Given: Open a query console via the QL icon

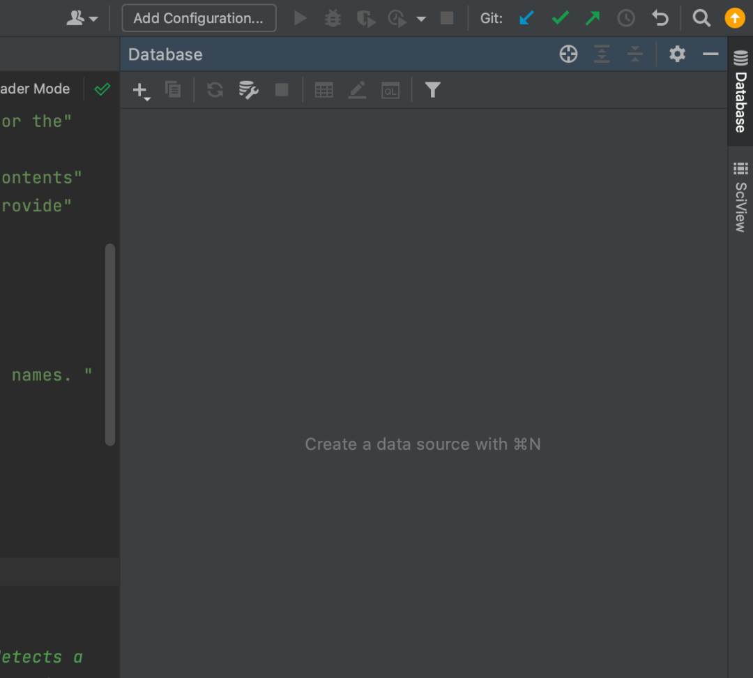Looking at the screenshot, I should coord(390,89).
